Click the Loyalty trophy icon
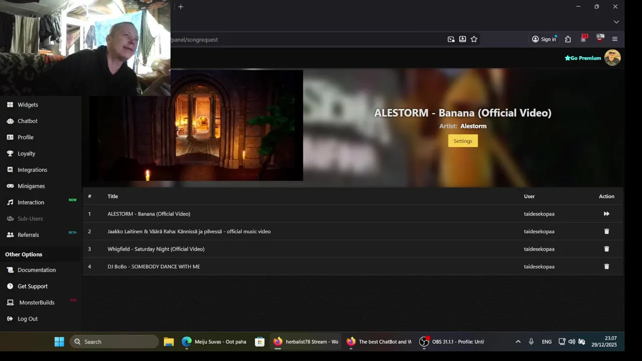Screen dimensions: 642x361 tap(10, 153)
